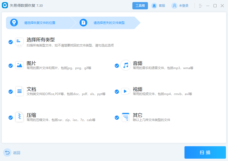This screenshot has width=228, height=161.
Task: Select the 图片 picture category icon
Action: click(x=19, y=65)
